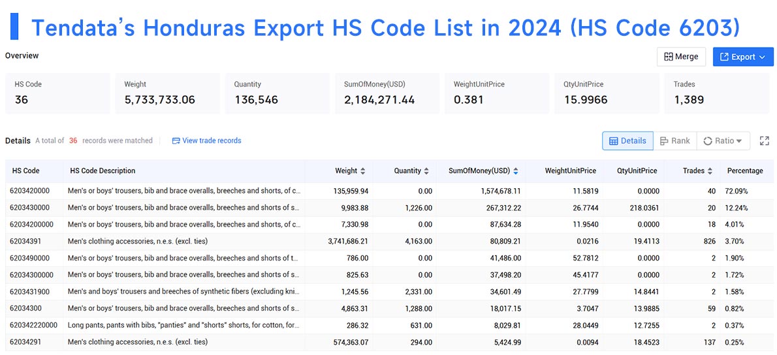The image size is (777, 355).
Task: Select HS code 62034291 row
Action: tap(388, 342)
